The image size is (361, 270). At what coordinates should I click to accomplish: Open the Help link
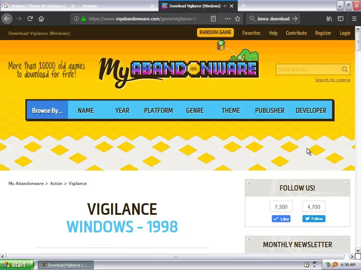(273, 33)
